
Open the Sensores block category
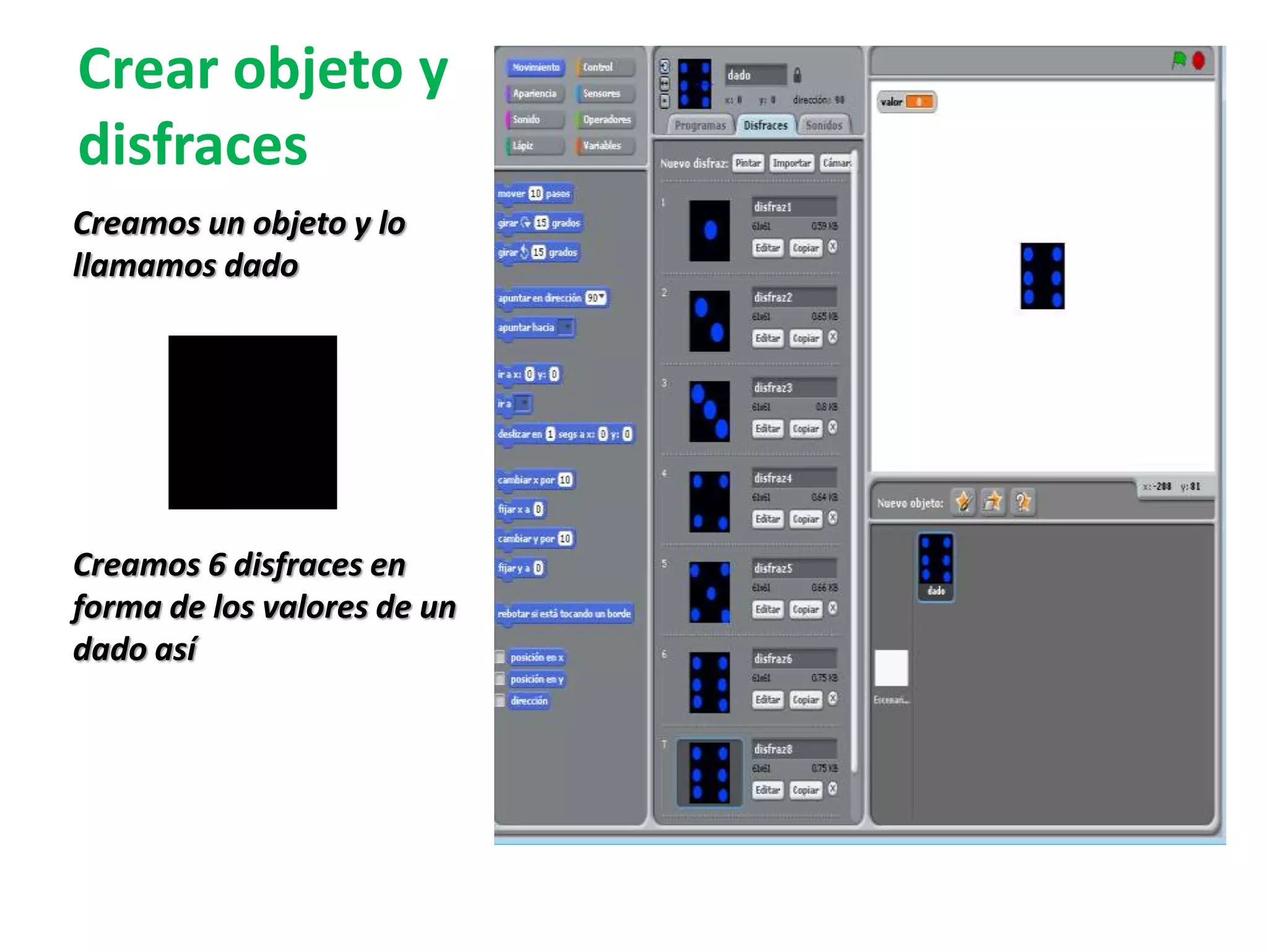[606, 93]
